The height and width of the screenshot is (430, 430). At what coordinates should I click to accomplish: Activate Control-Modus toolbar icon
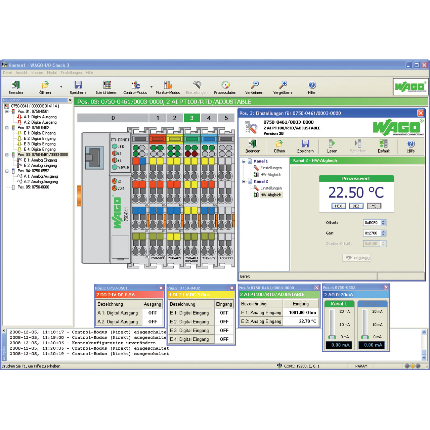tap(135, 85)
